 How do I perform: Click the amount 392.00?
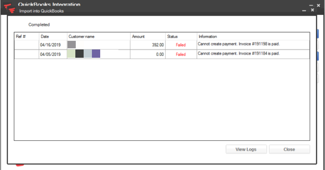158,45
